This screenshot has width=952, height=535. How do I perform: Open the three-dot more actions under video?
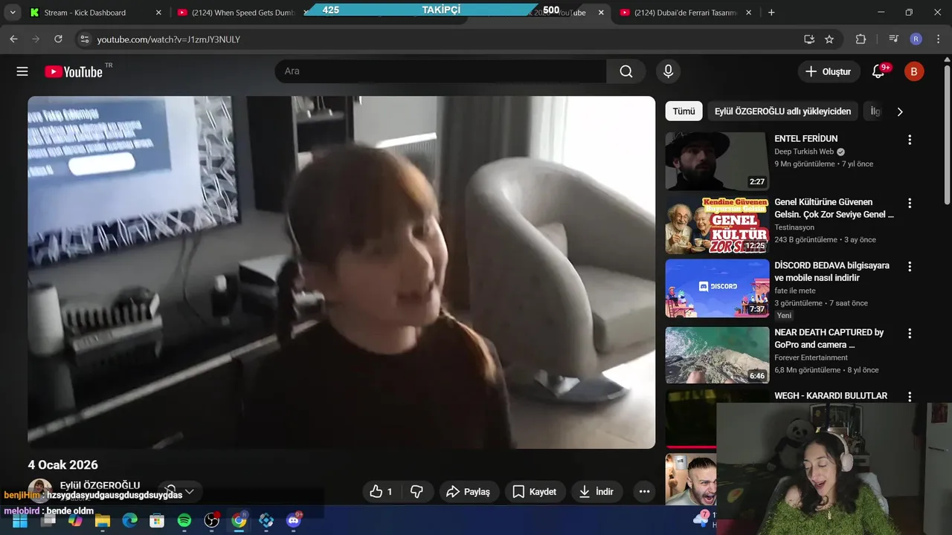pos(644,491)
